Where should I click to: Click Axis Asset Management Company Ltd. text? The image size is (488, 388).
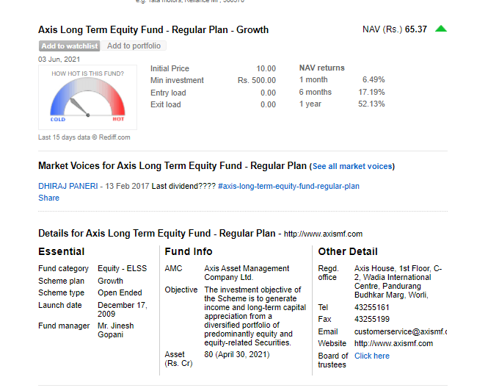point(247,273)
